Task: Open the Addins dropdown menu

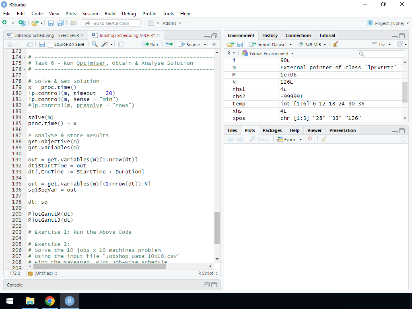Action: pyautogui.click(x=172, y=23)
